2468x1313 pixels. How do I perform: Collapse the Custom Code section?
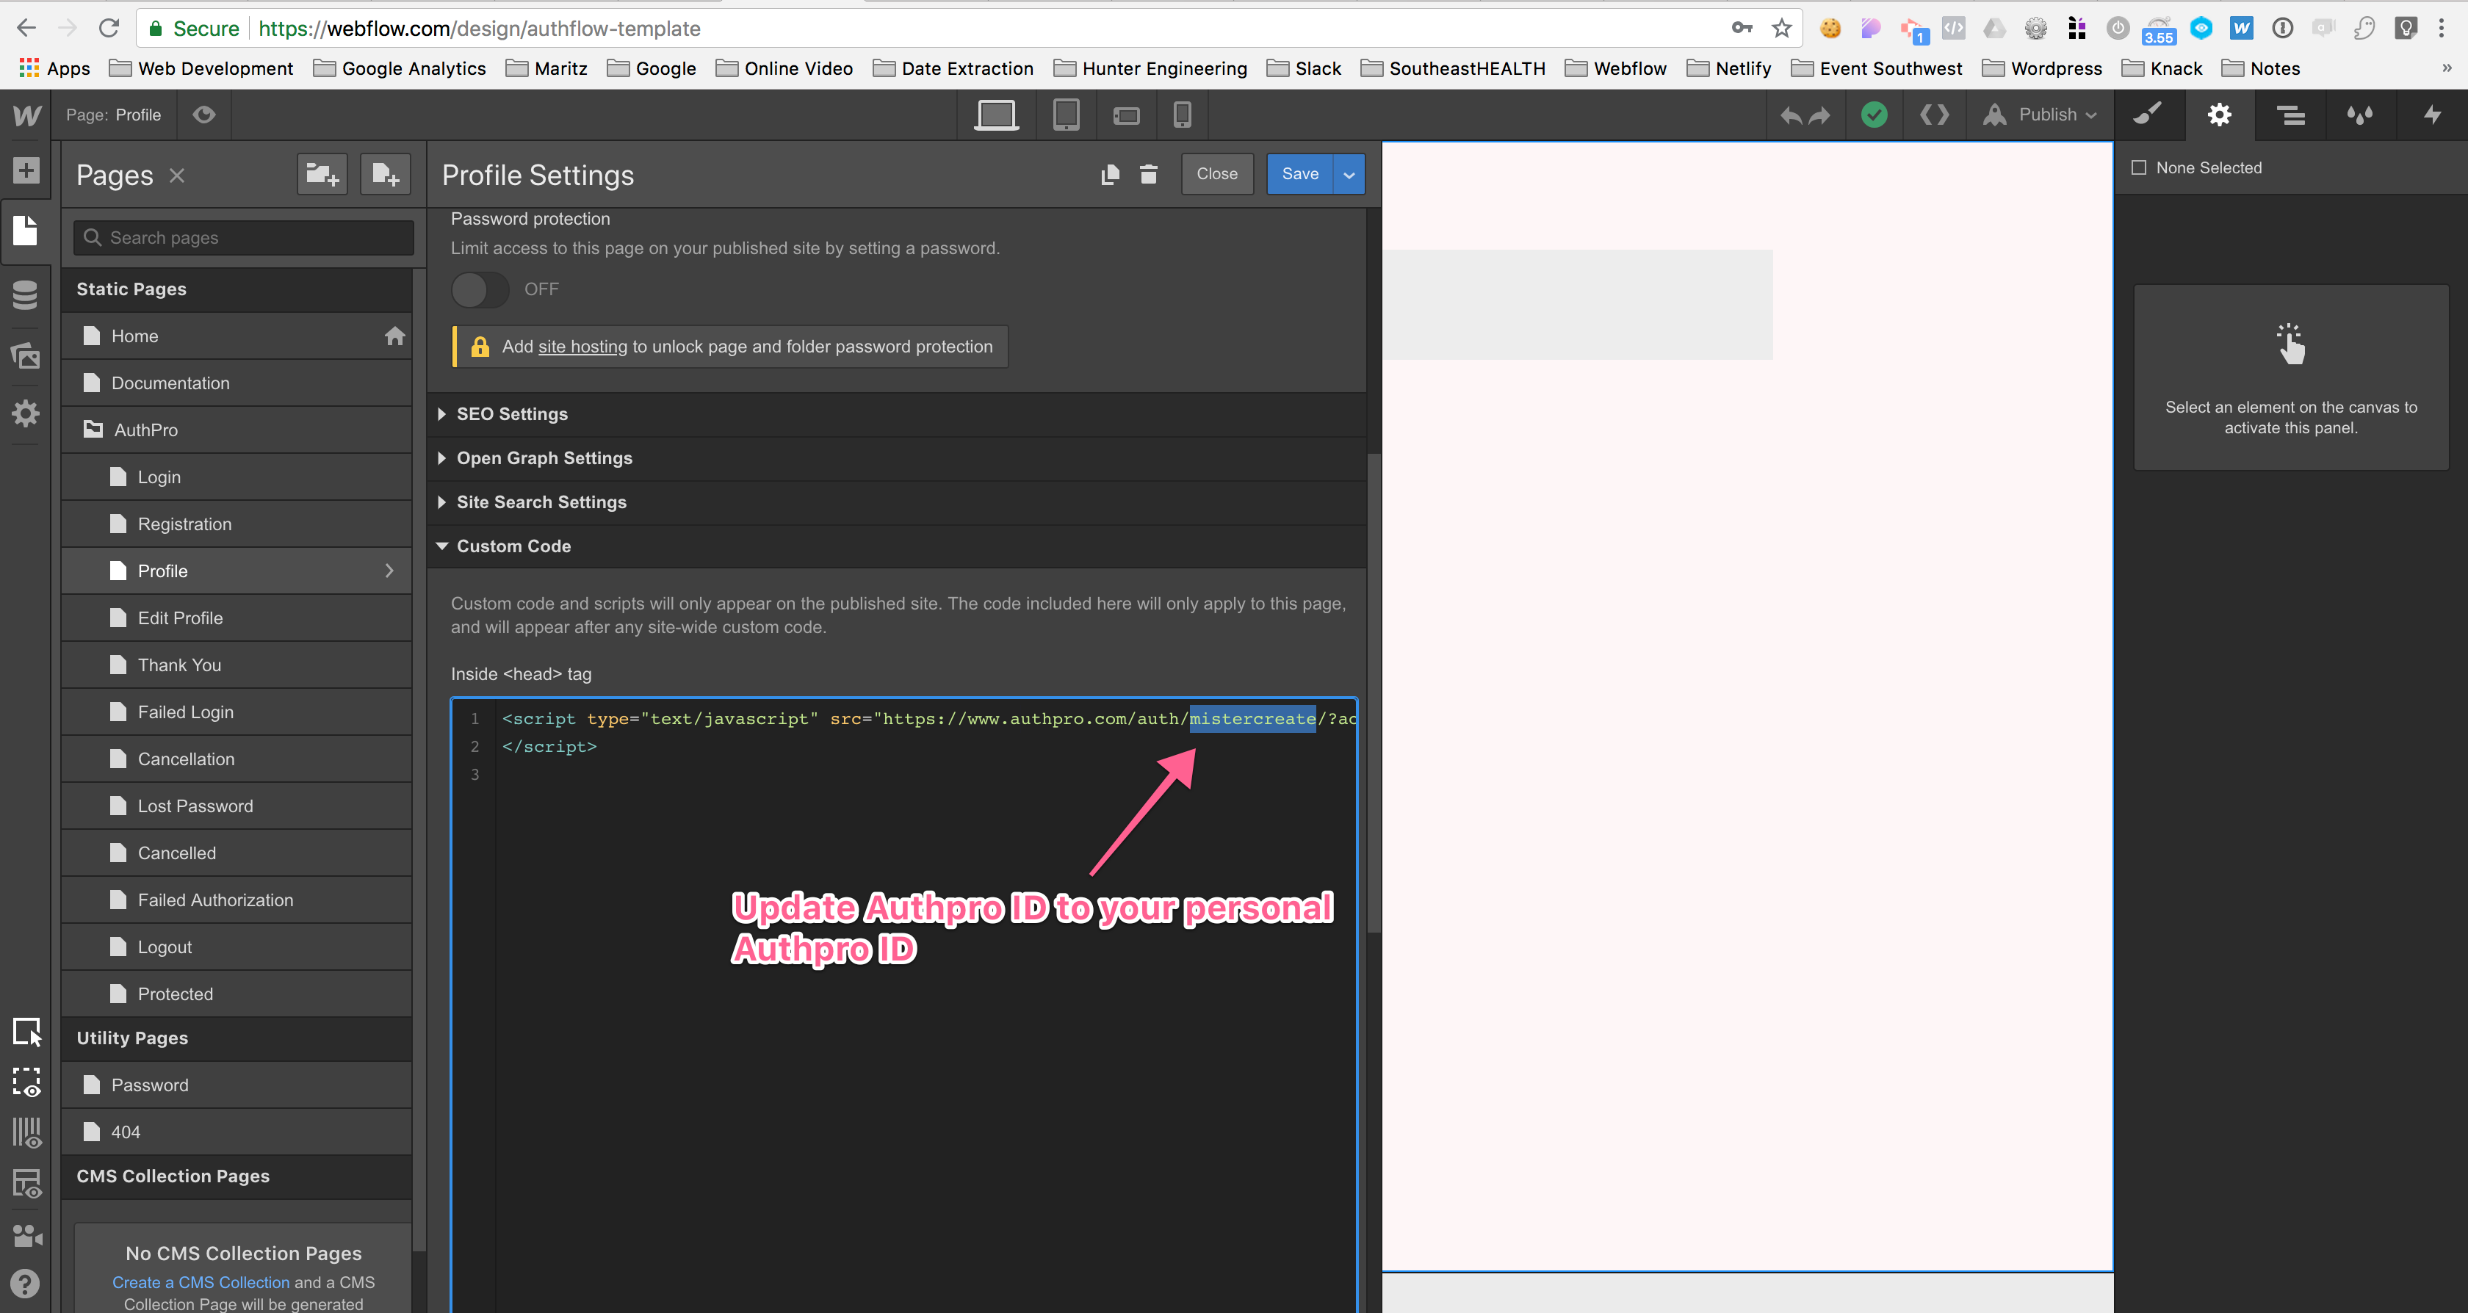click(897, 546)
